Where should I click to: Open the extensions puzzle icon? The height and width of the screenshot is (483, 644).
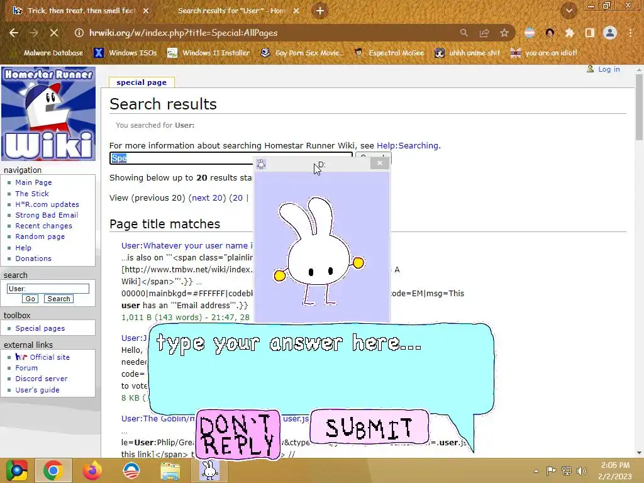570,33
